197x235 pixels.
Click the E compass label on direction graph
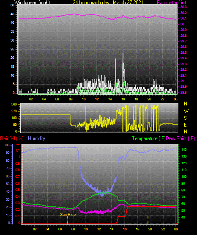tap(185, 125)
